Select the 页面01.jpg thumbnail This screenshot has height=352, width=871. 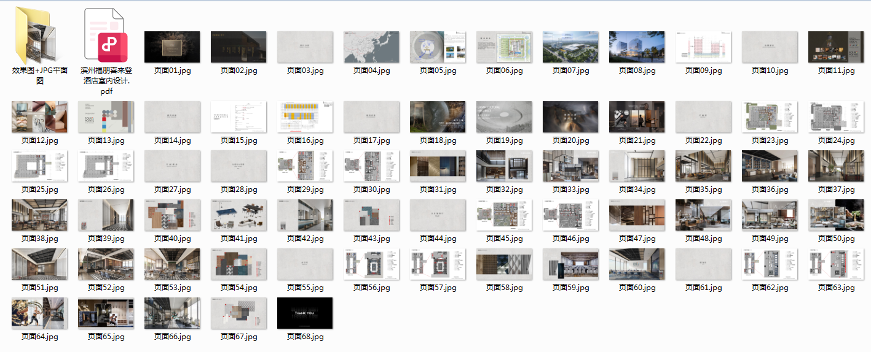(x=172, y=47)
